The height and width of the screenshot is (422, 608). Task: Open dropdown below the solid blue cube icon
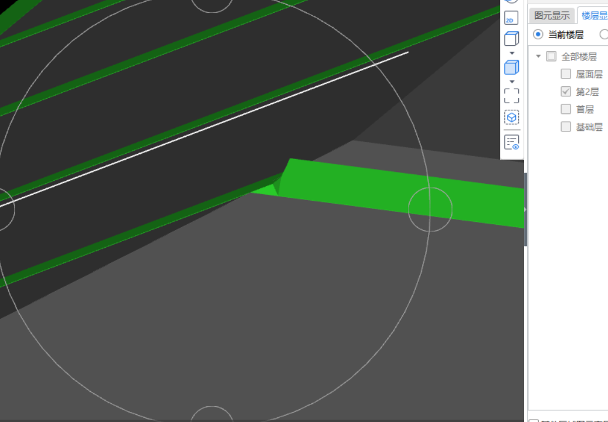tap(512, 82)
